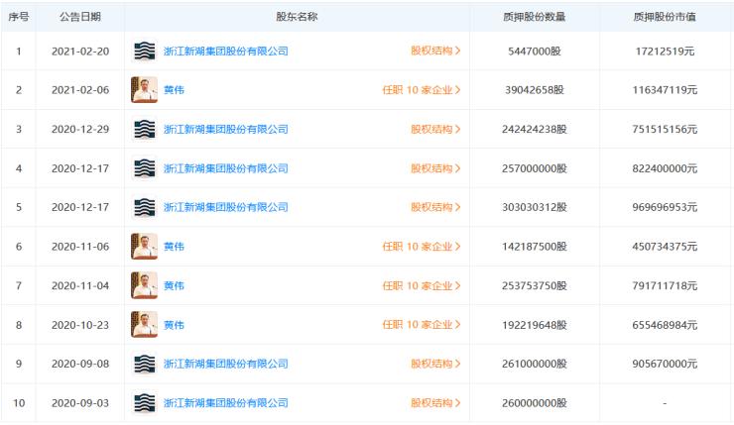The image size is (734, 425).
Task: Click the 股东名称 column header
Action: tap(297, 17)
